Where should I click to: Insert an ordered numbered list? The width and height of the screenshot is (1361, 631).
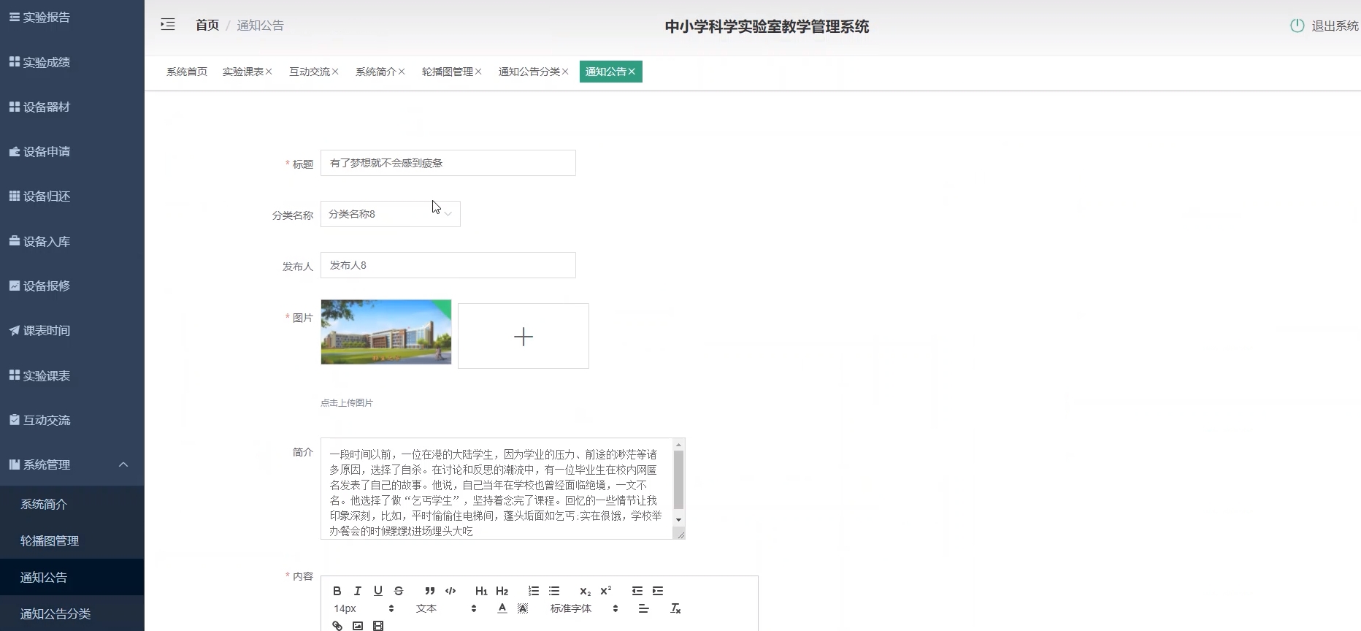coord(534,591)
